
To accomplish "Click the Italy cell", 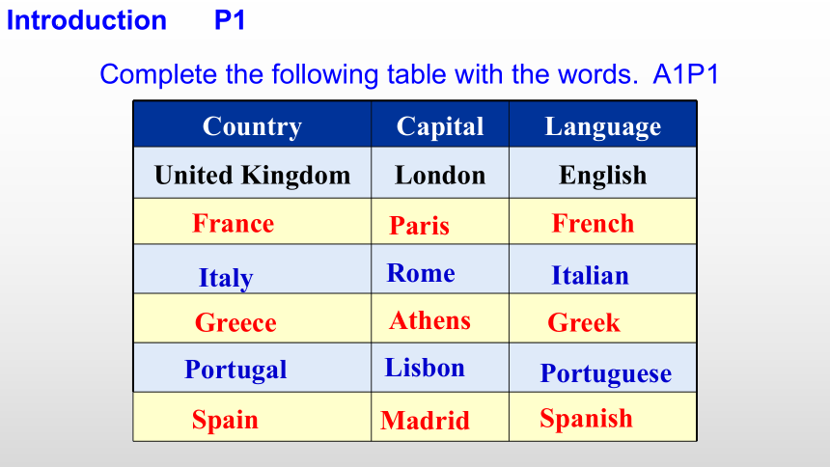I will point(252,269).
